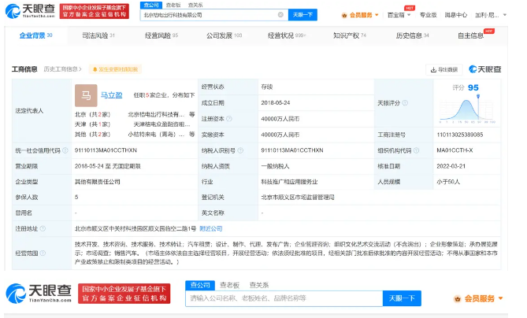Click the Tianyancha watermark logo beside 导出数据
The height and width of the screenshot is (318, 527).
coord(485,69)
